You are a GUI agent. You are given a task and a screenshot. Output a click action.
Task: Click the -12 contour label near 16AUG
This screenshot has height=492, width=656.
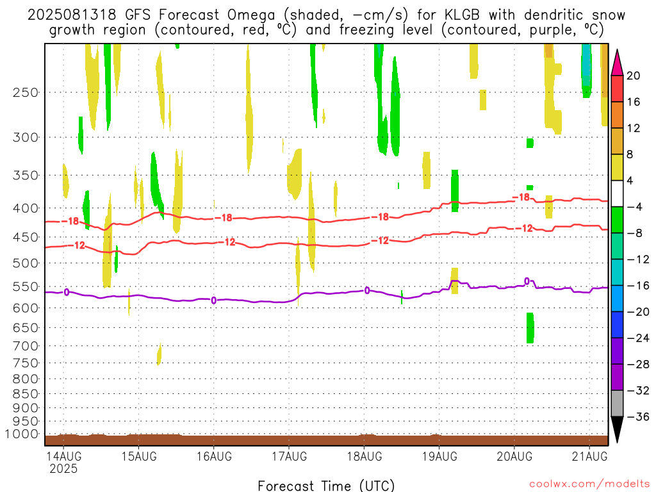[227, 242]
